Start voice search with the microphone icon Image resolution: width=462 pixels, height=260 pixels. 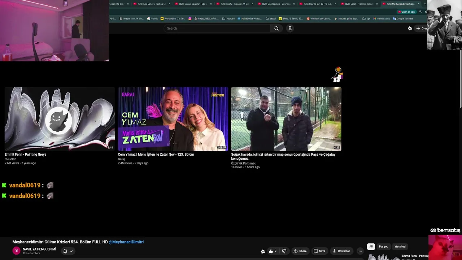(290, 29)
